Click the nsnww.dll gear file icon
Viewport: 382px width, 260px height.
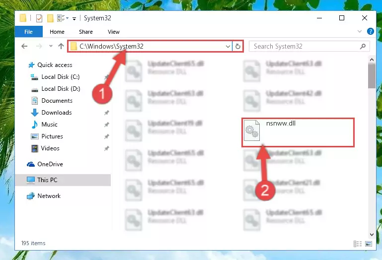pos(252,130)
